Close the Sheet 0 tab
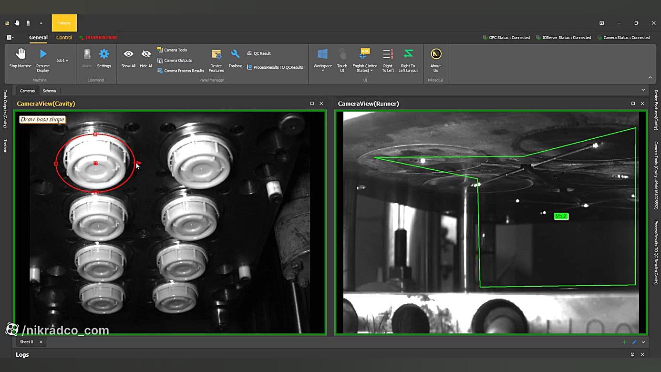 pos(41,342)
